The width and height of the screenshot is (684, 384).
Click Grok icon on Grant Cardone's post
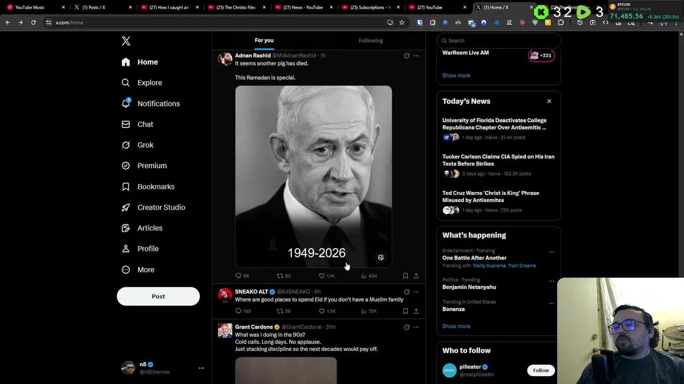point(407,327)
